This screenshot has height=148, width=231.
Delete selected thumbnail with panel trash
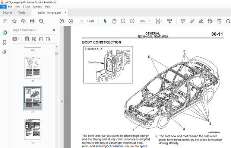tap(27, 39)
